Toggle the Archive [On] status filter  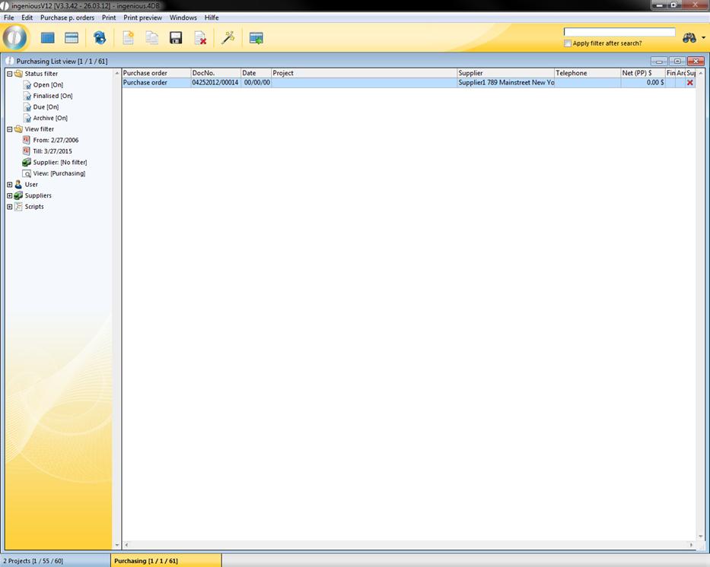pos(49,118)
